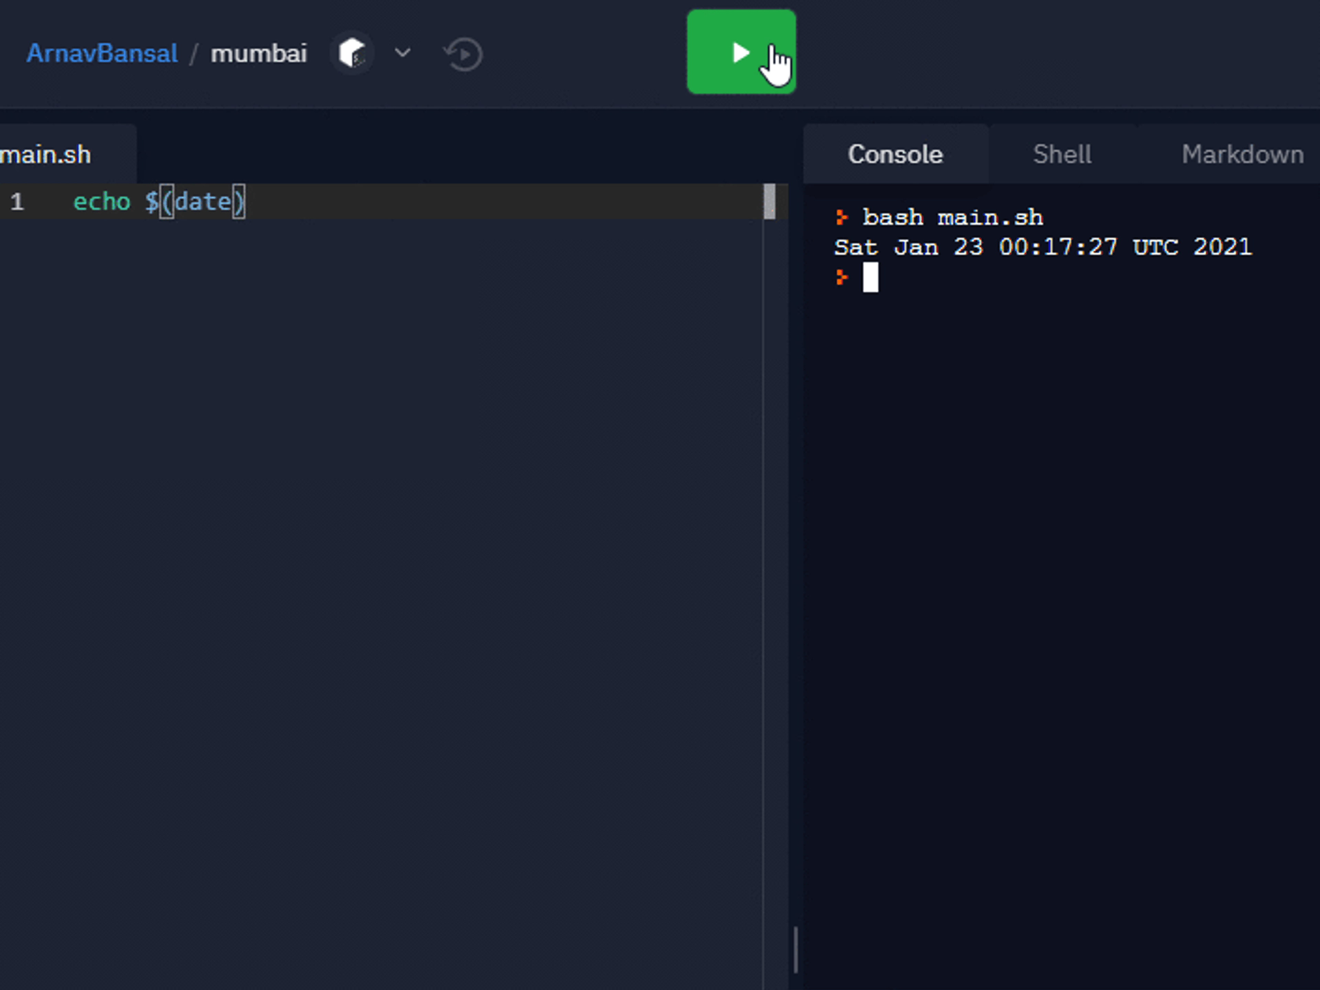Switch to the Shell tab

[1061, 155]
